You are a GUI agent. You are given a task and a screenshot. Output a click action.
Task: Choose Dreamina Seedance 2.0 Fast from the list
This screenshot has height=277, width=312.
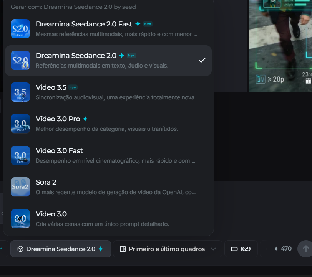coord(108,29)
